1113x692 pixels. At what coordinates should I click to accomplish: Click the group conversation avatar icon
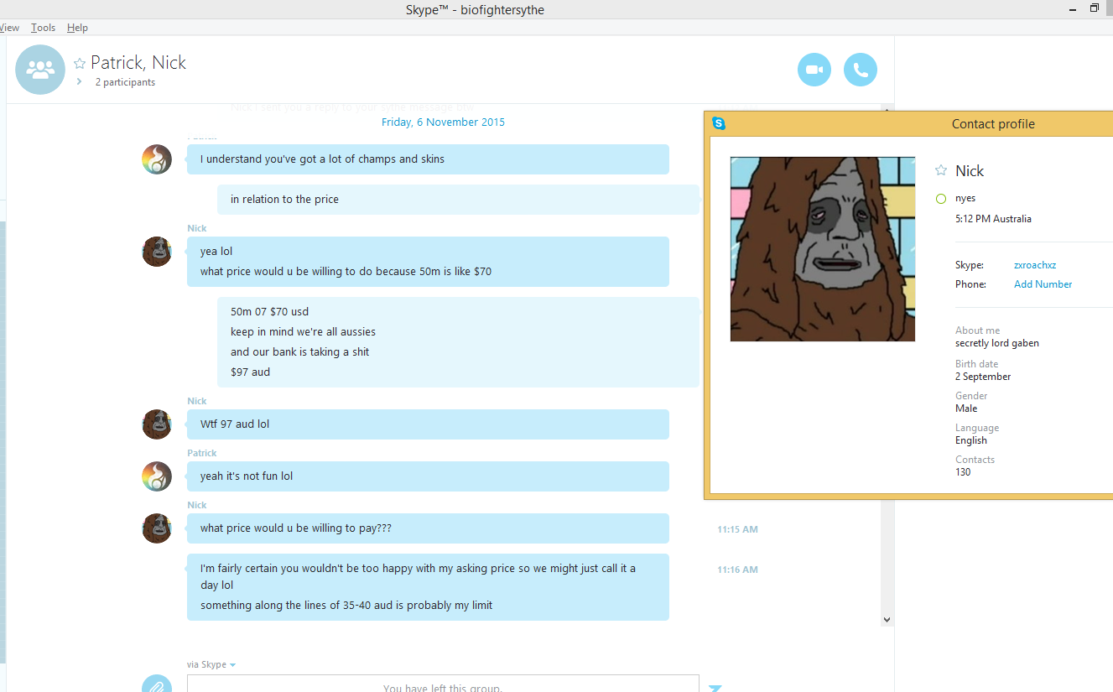coord(40,70)
